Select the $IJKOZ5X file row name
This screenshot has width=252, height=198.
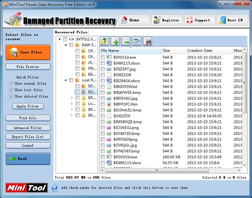pyautogui.click(x=122, y=116)
